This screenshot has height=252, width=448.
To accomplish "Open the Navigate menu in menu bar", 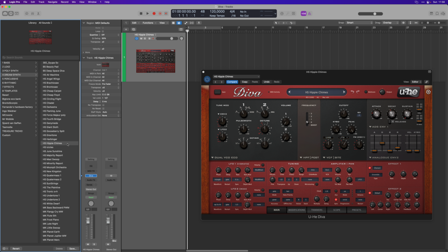I will 52,2.
